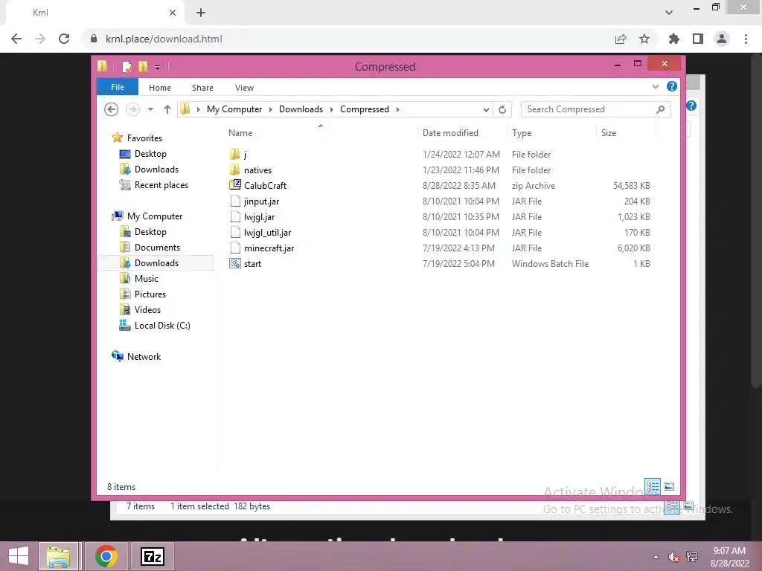Expand chevron after Downloads breadcrumb

point(332,109)
